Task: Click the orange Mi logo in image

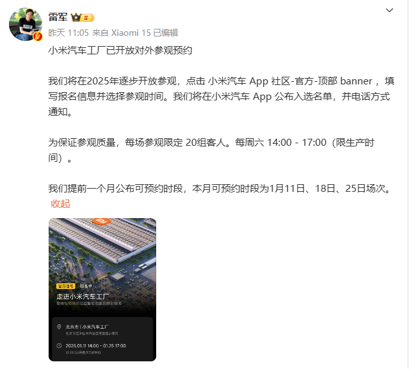Action: 102,221
